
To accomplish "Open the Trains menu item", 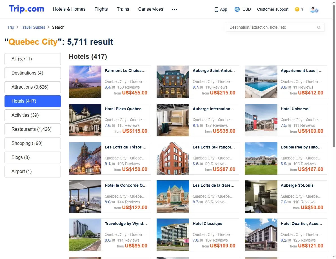I will tap(123, 9).
